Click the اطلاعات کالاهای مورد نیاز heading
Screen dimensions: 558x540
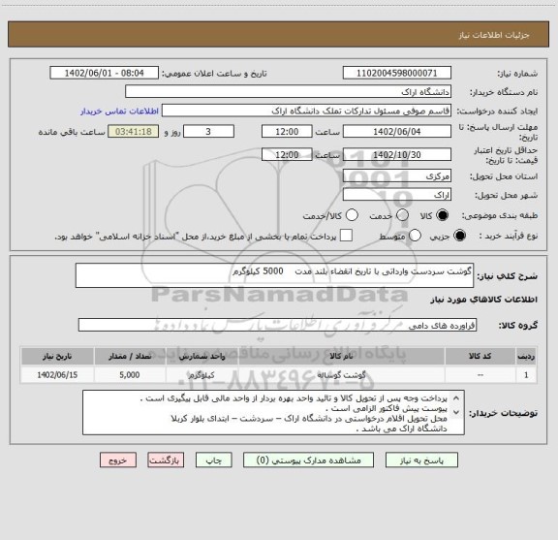click(x=484, y=300)
